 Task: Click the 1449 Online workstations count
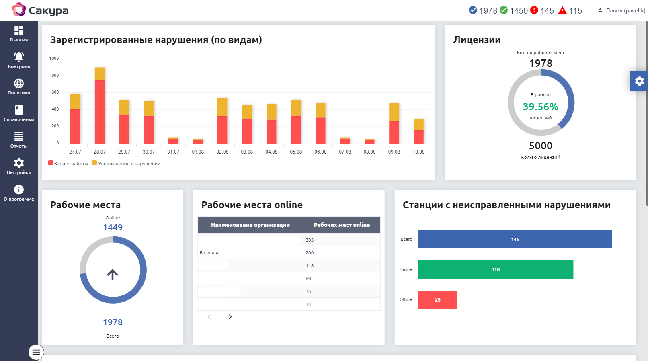[113, 228]
